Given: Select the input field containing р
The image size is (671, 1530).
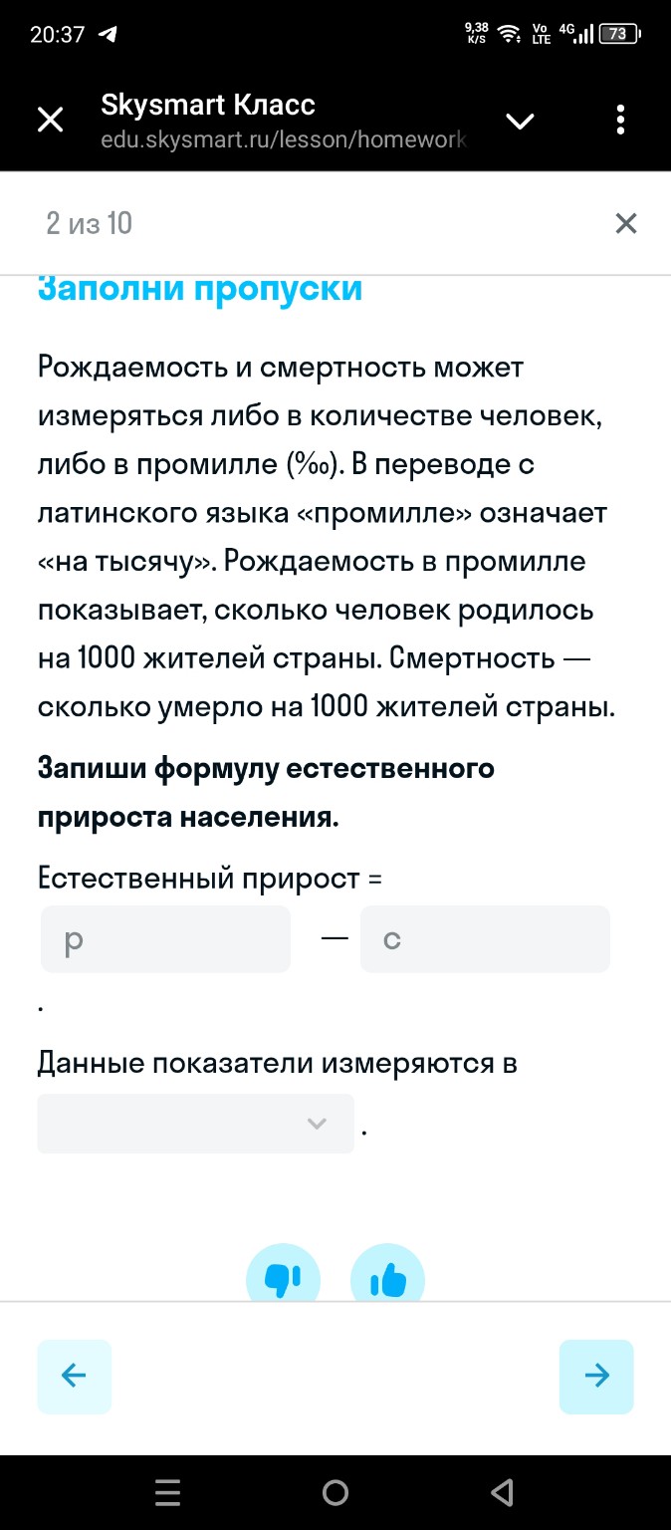Looking at the screenshot, I should coord(164,938).
